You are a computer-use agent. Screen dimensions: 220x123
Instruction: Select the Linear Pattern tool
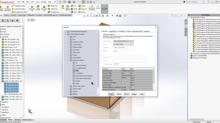pyautogui.click(x=68, y=8)
